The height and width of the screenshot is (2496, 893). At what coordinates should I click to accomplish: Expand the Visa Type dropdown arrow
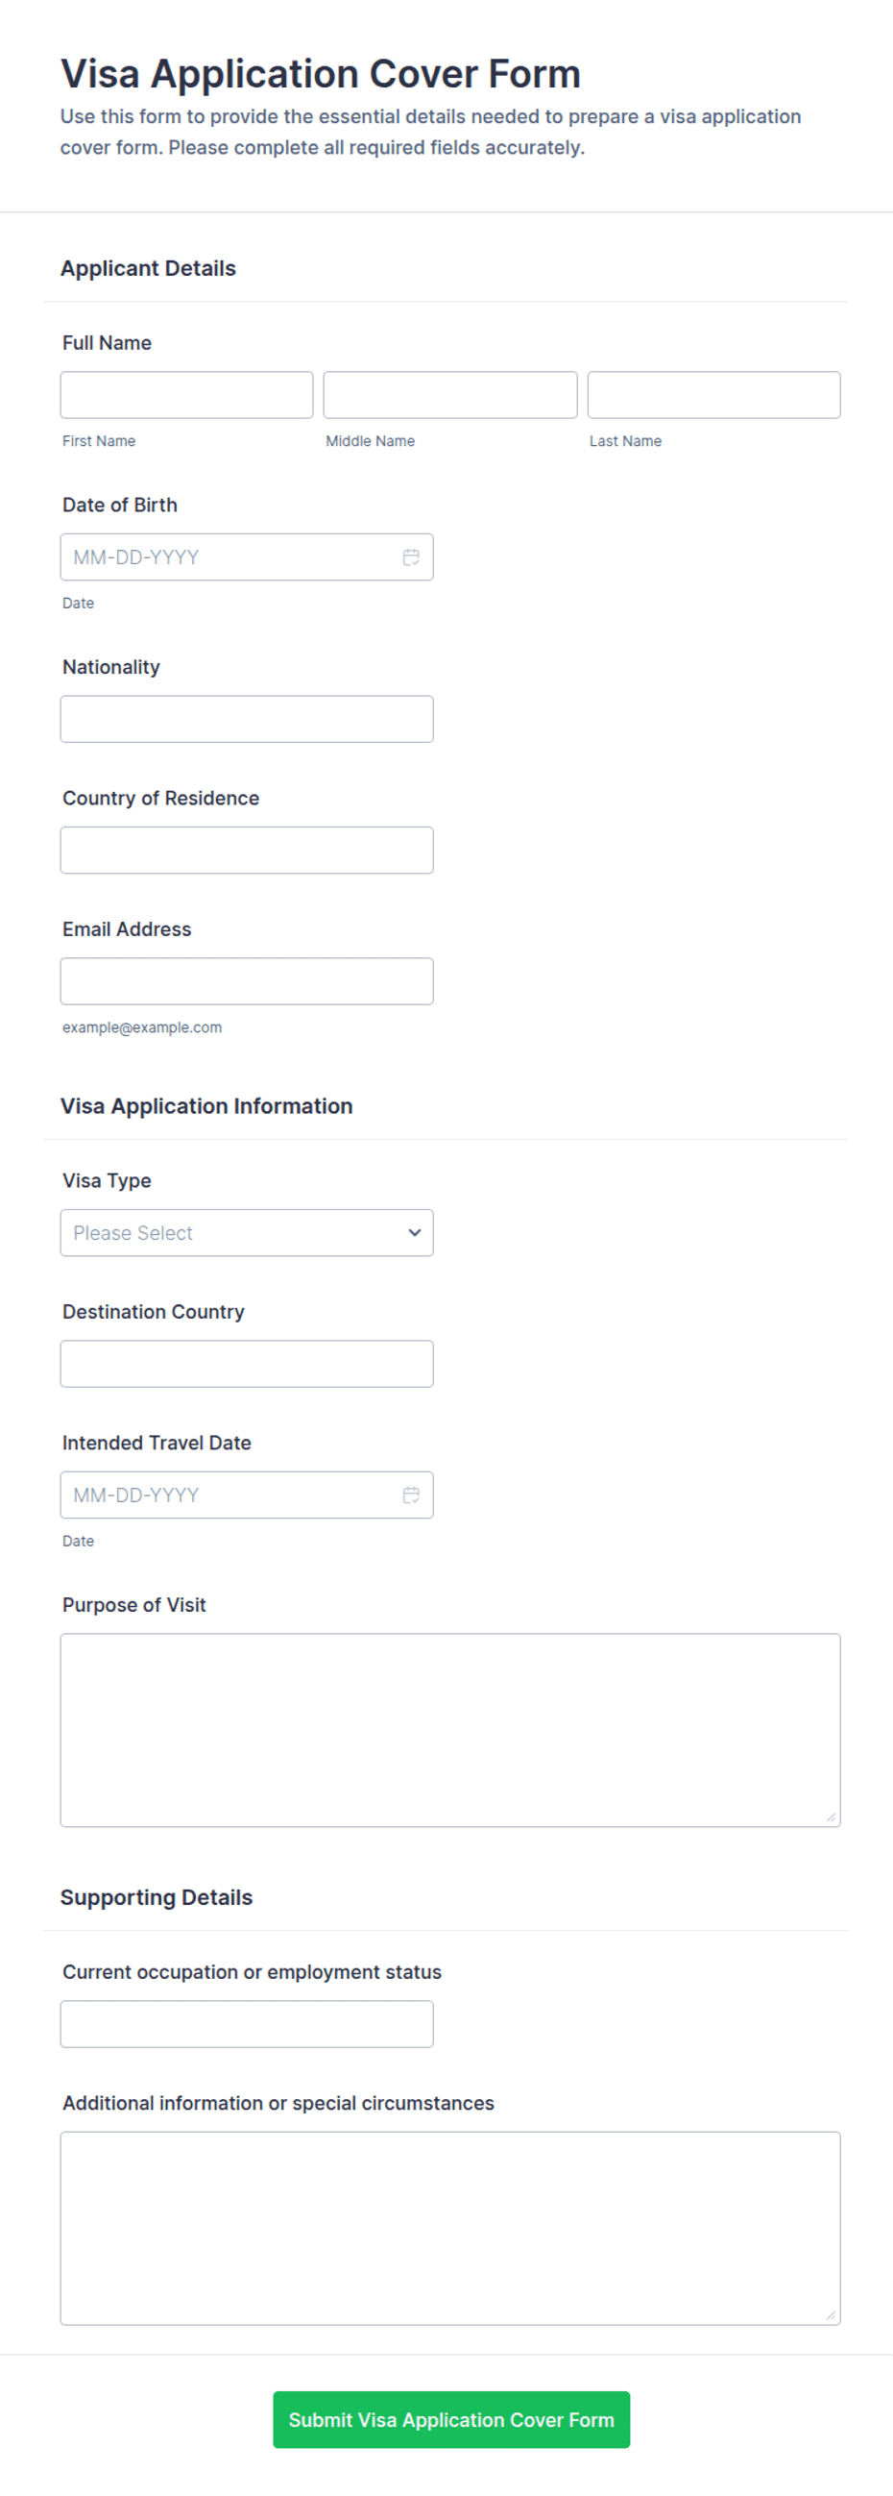click(415, 1232)
